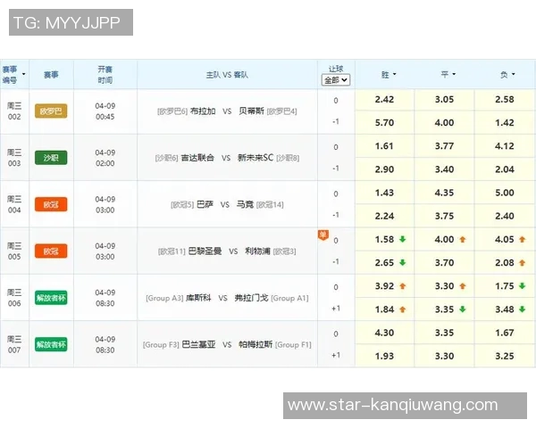Image resolution: width=536 pixels, height=428 pixels.
Task: Select handicap win odds 2.24 on match 004
Action: (384, 216)
